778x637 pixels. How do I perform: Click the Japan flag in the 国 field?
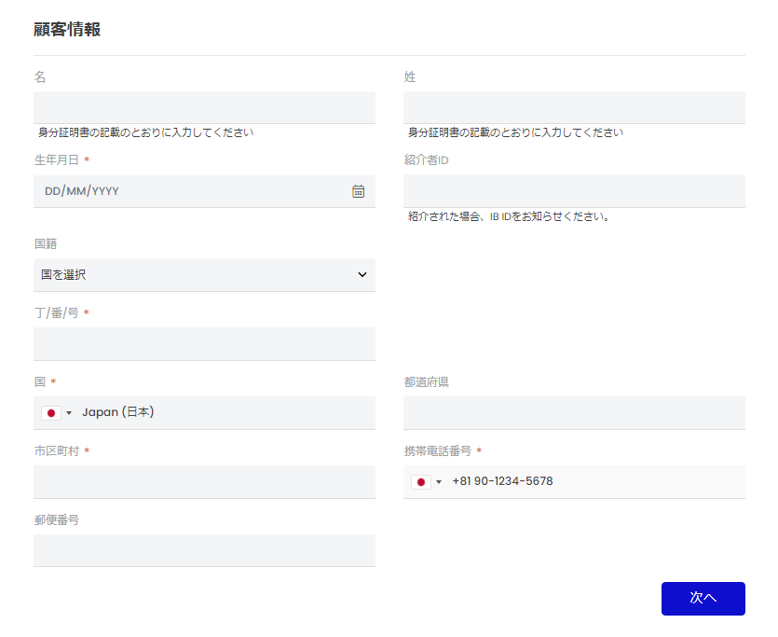point(51,412)
